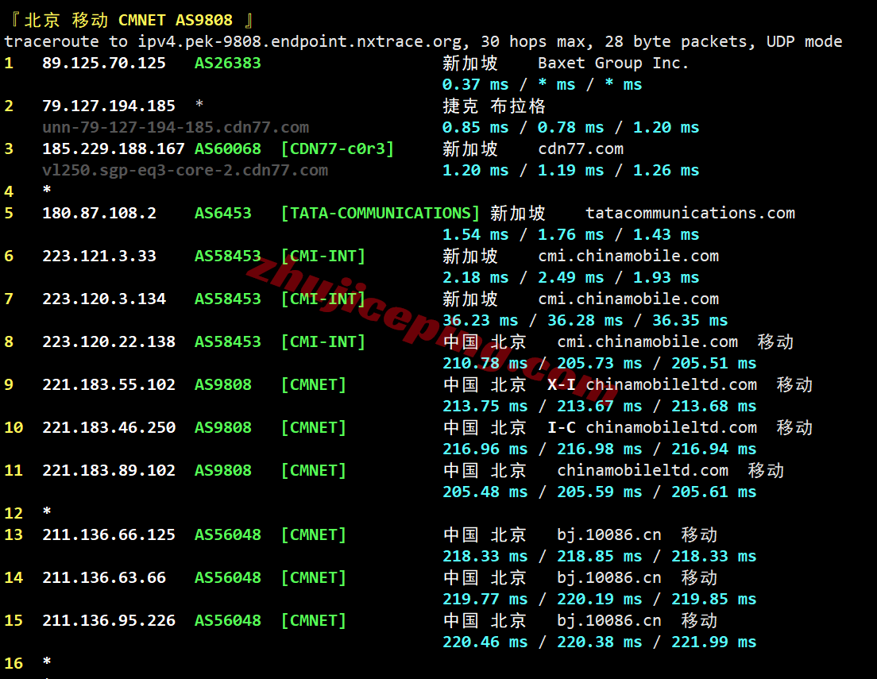877x679 pixels.
Task: Select hostname unn-79-127-194-185.cdn77.com
Action: (x=176, y=127)
